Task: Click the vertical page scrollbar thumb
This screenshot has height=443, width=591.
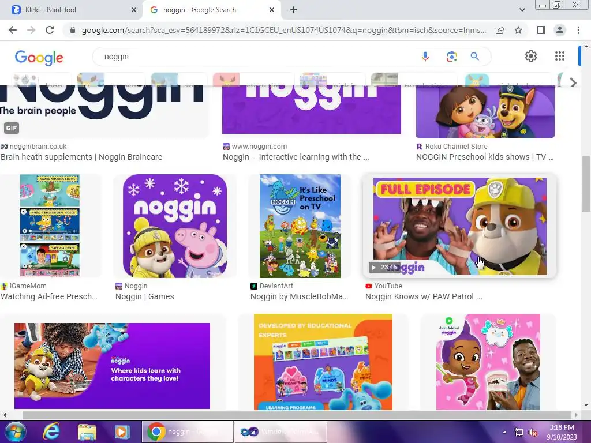Action: [586, 184]
